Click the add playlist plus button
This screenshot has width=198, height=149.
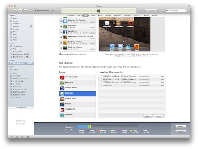(x=12, y=137)
